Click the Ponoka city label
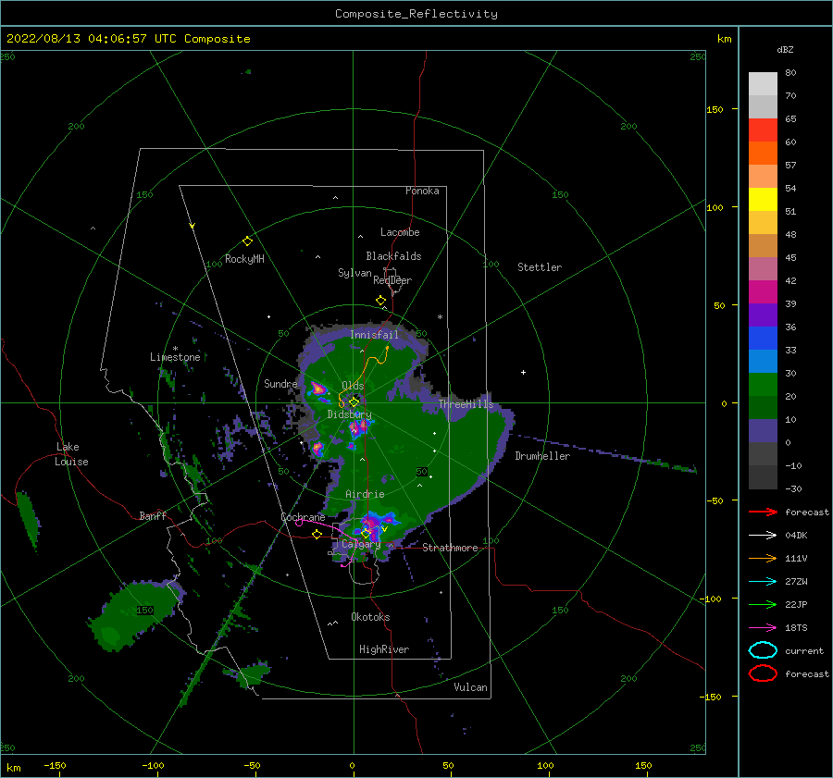 pyautogui.click(x=422, y=191)
